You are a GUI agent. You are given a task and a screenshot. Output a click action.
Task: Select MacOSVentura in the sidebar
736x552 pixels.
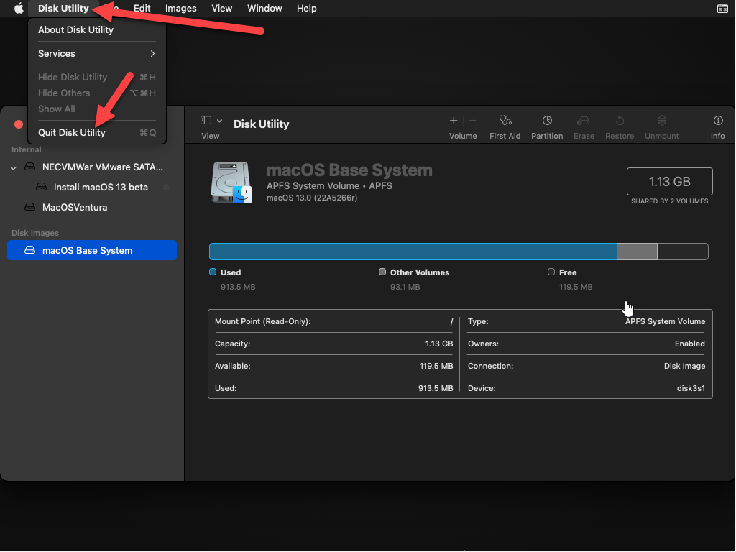tap(75, 208)
